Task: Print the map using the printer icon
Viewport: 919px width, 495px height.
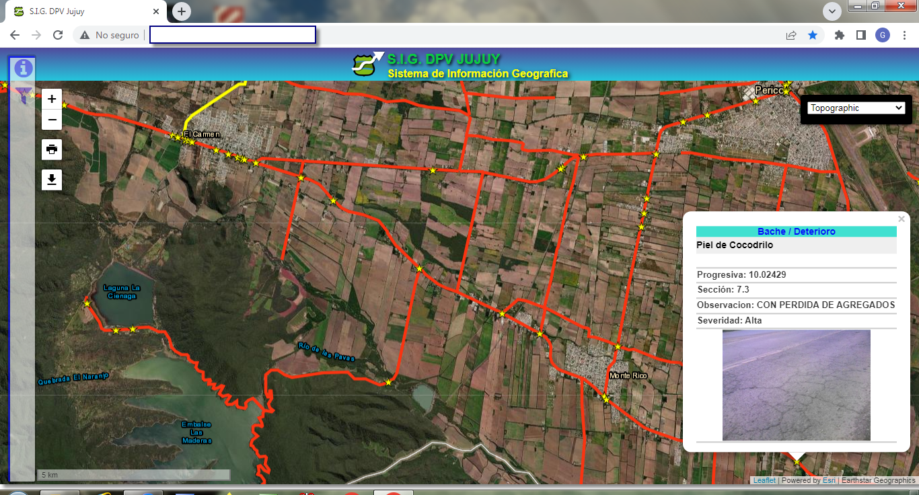Action: coord(52,149)
